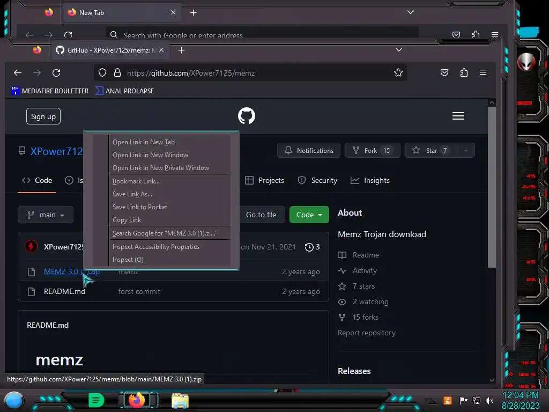Open the shield tracking protection icon
549x412 pixels.
tap(102, 73)
